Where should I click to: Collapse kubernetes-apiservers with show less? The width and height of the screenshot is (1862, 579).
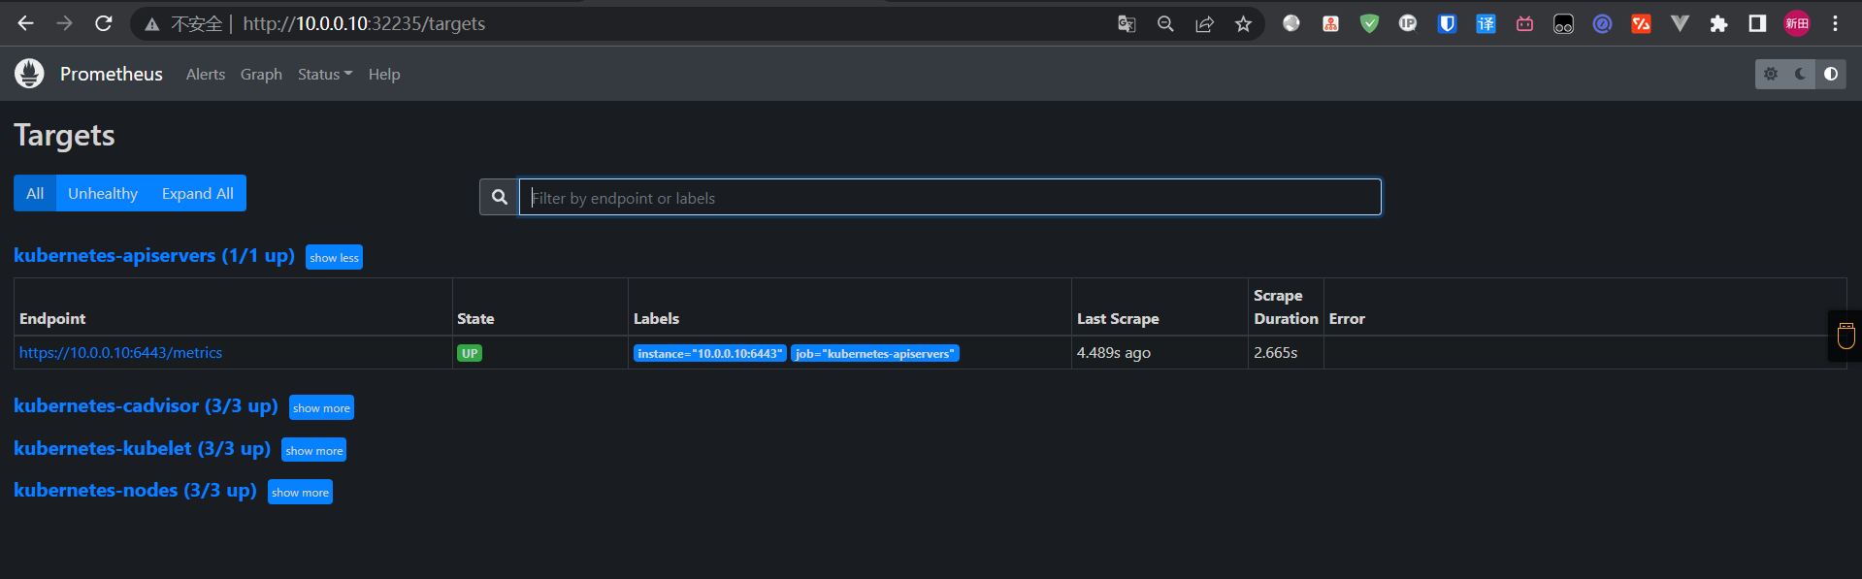(334, 257)
